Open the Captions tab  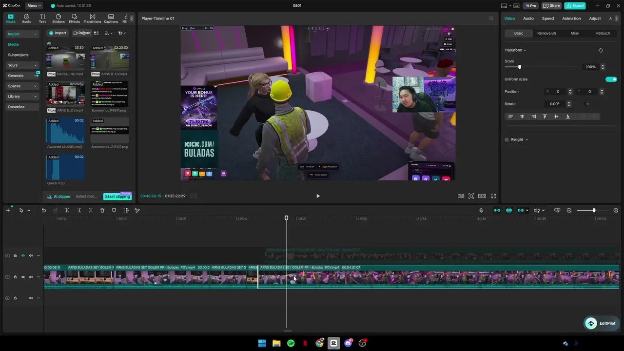[111, 19]
